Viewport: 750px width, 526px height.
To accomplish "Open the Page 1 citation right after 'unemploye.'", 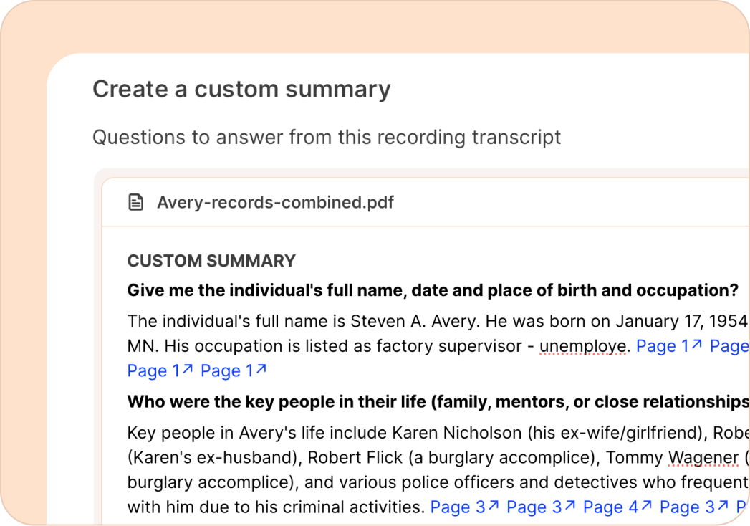I will point(668,345).
